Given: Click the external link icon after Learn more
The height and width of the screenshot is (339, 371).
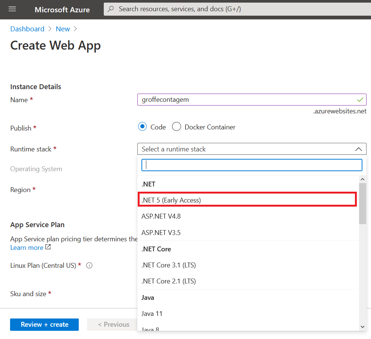Looking at the screenshot, I should pyautogui.click(x=47, y=247).
